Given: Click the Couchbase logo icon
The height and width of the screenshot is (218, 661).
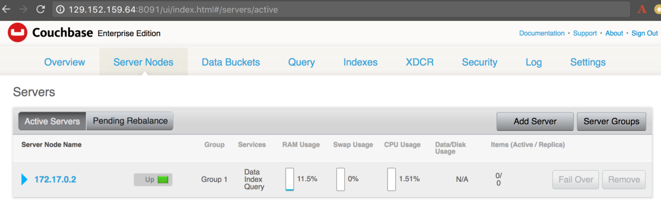Looking at the screenshot, I should (x=18, y=33).
